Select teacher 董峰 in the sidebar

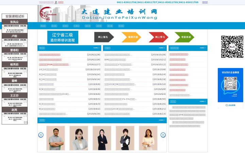(15, 81)
